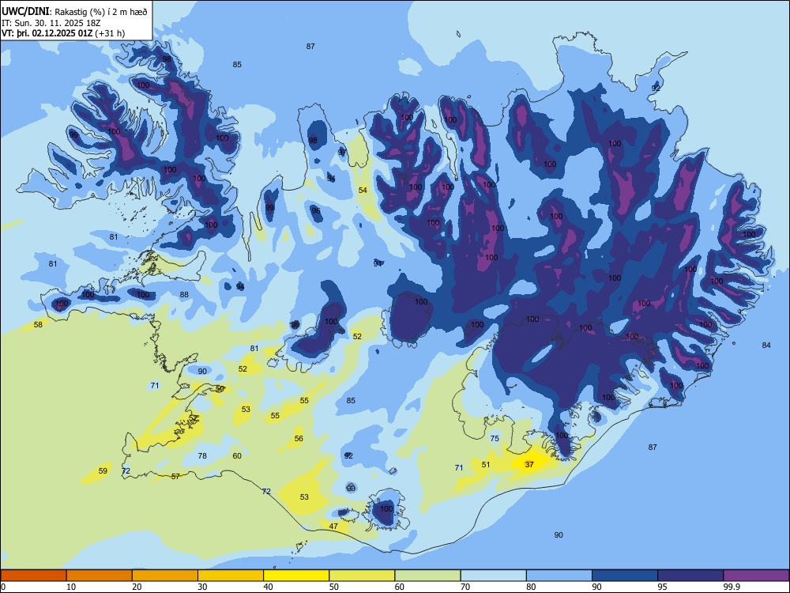Viewport: 790px width, 593px height.
Task: Click the purple legend swatch above 99.9
Action: [756, 576]
